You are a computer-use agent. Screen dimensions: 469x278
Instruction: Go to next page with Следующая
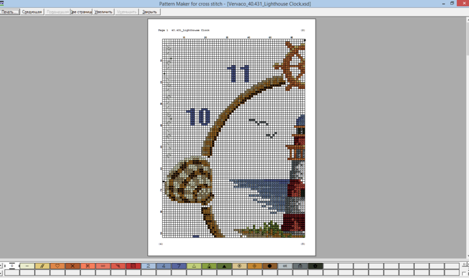32,12
